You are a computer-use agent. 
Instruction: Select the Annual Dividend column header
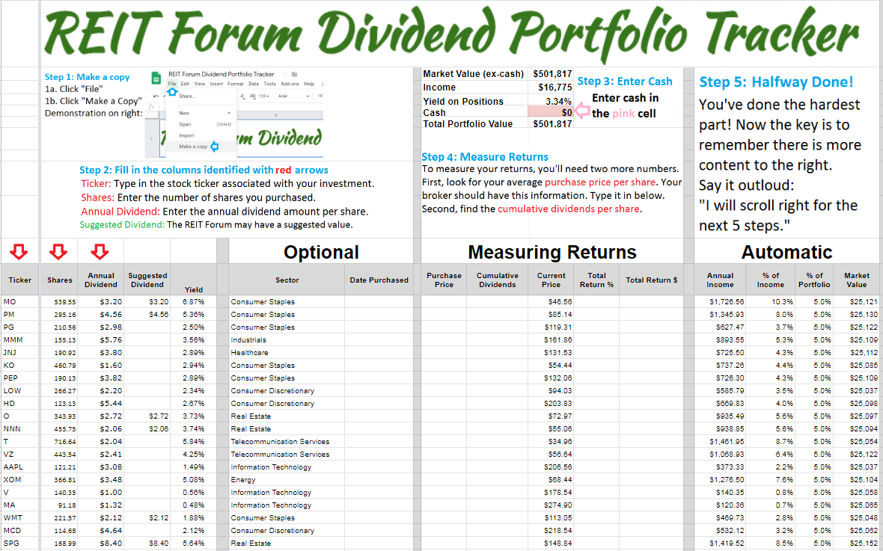pyautogui.click(x=101, y=280)
